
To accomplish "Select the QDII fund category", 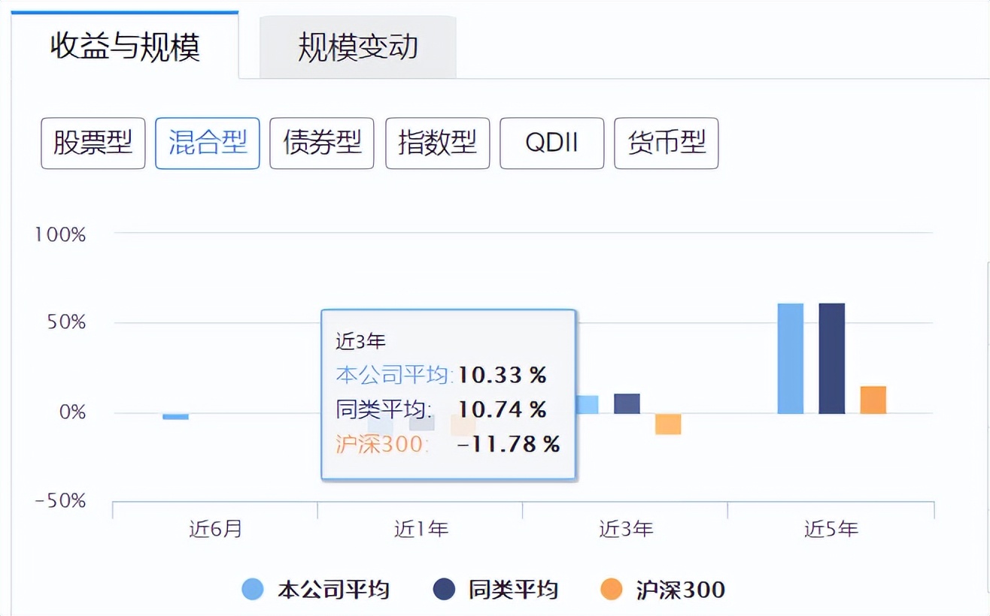I will [551, 143].
